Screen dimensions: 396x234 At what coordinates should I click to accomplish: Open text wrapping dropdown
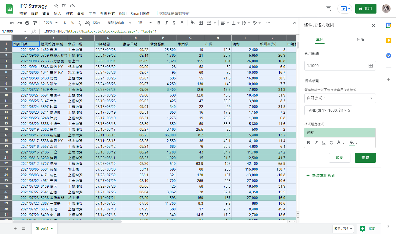click(246, 23)
